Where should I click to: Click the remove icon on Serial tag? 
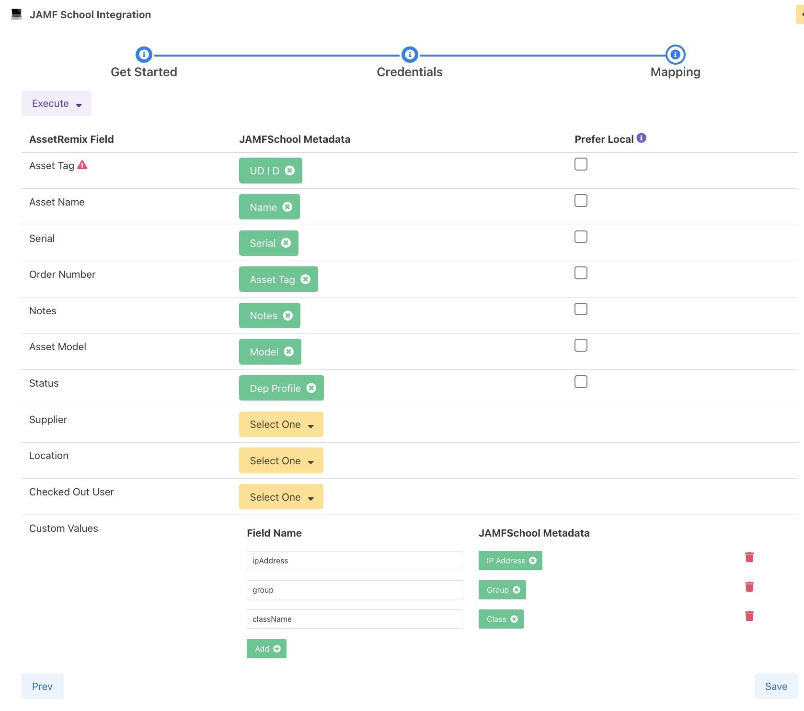(286, 243)
